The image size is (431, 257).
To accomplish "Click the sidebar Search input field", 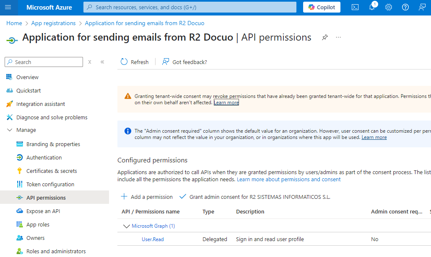I will pos(44,62).
